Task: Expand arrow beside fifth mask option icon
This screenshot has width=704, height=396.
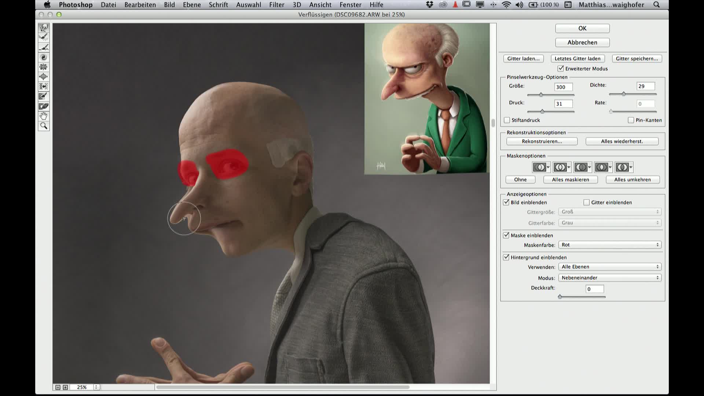Action: tap(631, 167)
